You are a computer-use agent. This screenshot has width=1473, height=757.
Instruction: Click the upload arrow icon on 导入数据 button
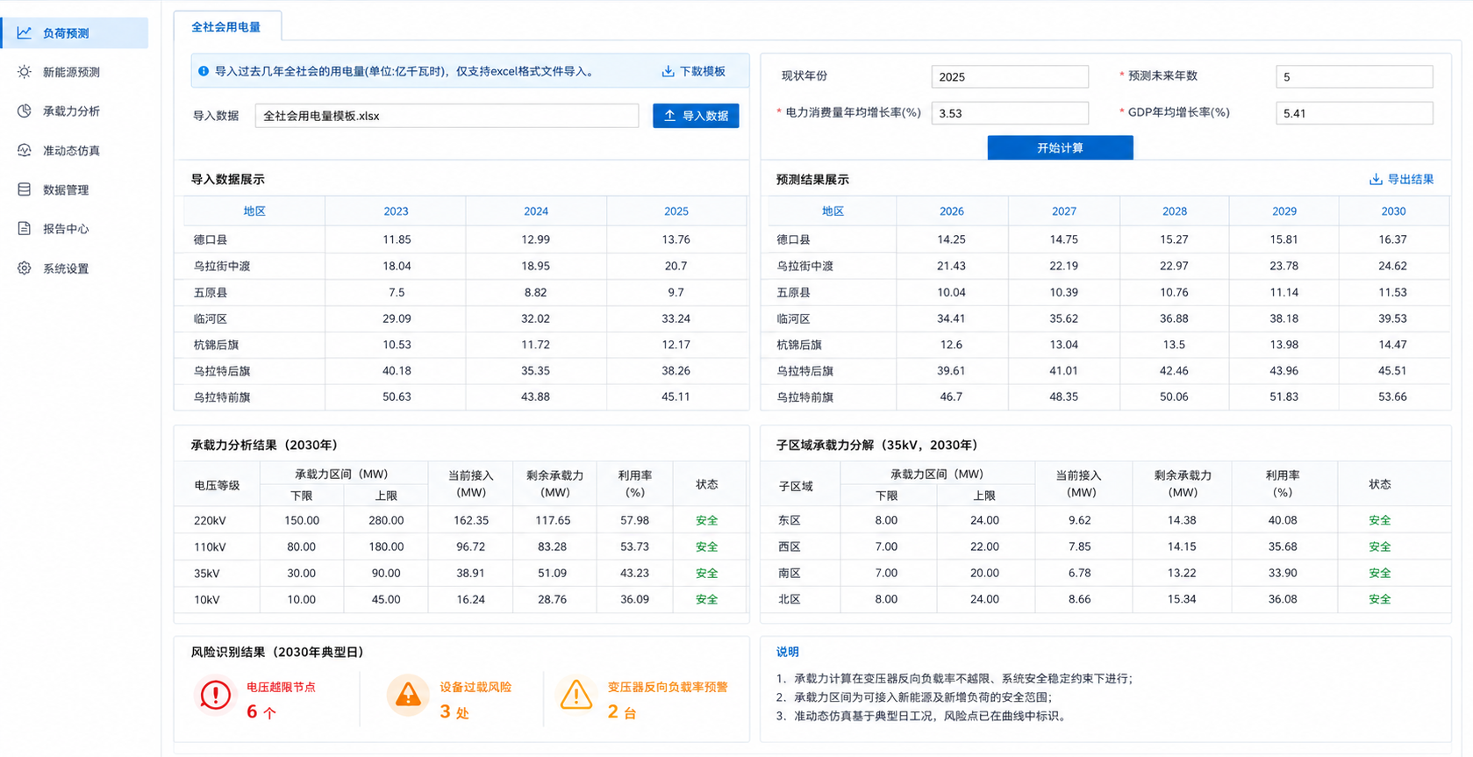[669, 116]
